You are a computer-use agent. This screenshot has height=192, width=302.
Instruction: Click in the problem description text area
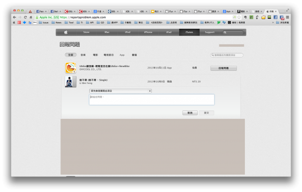coord(152,100)
